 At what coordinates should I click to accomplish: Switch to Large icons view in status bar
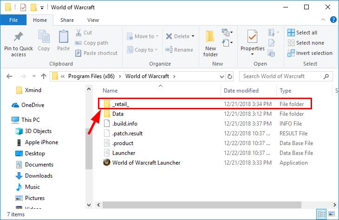coord(332,214)
